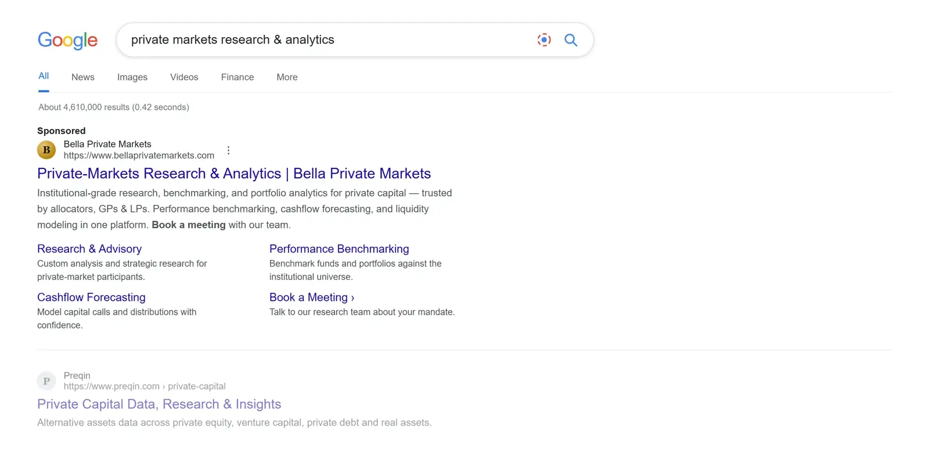This screenshot has height=457, width=929.
Task: Click the Google logo
Action: [x=67, y=40]
